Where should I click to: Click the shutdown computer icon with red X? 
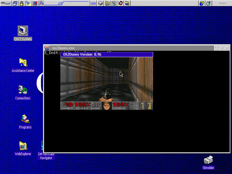(x=35, y=3)
